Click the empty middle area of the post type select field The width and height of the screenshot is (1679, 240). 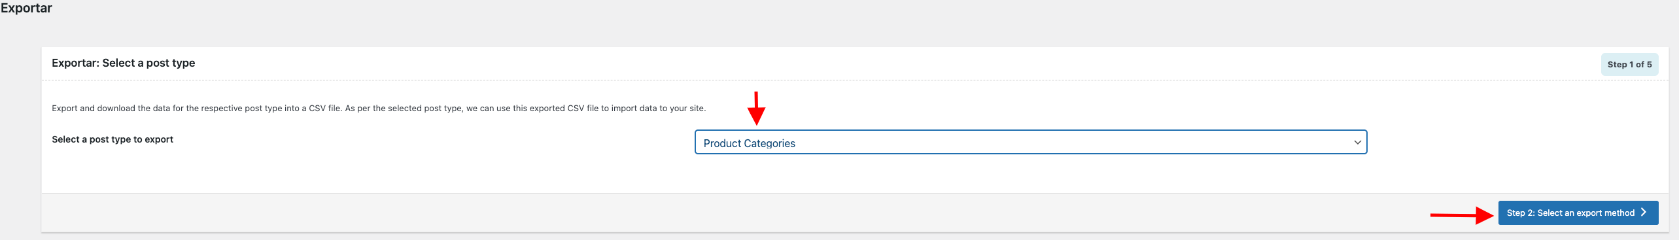point(1073,143)
